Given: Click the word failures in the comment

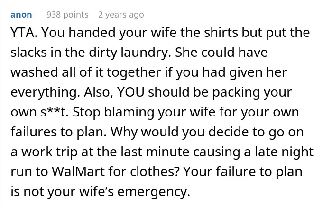Looking at the screenshot, I should (34, 132).
